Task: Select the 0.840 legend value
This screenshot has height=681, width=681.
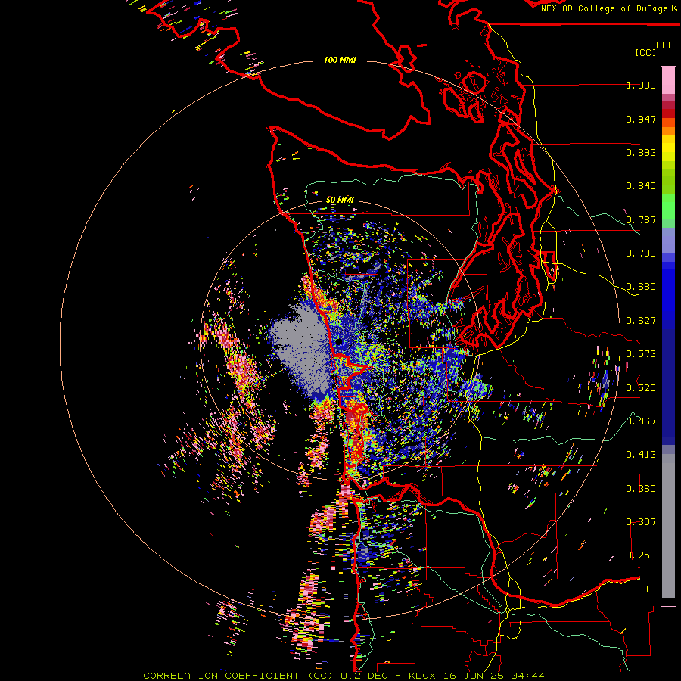Action: [x=641, y=186]
